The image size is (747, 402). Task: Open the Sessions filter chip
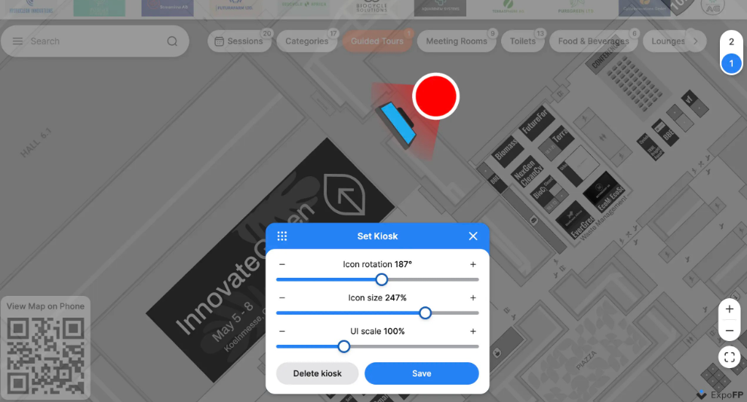click(240, 41)
